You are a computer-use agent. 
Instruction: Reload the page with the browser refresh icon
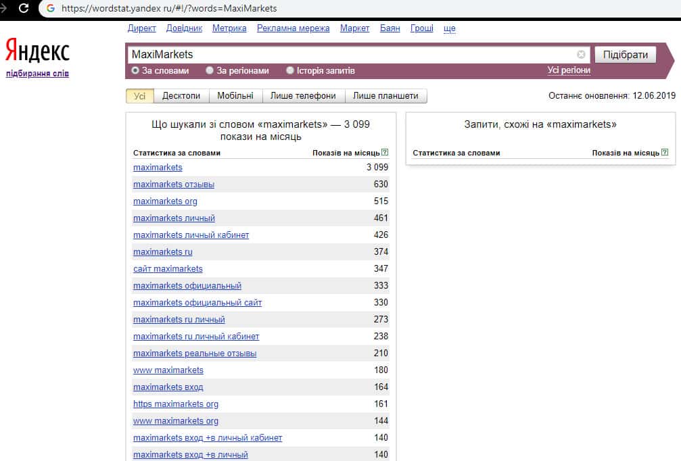[24, 9]
